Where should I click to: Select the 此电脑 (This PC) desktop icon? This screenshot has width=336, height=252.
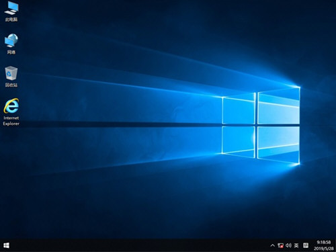coord(11,11)
